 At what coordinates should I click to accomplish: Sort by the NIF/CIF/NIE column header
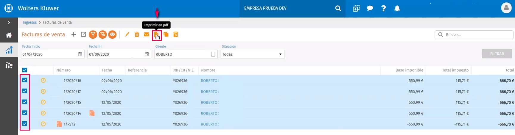[183, 70]
